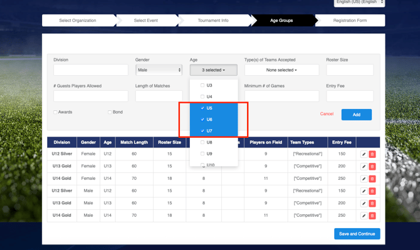Delete the U14 Gold Male row

[372, 216]
